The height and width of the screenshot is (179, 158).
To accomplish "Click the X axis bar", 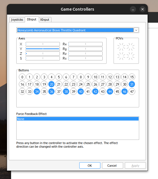I will click(x=43, y=44).
